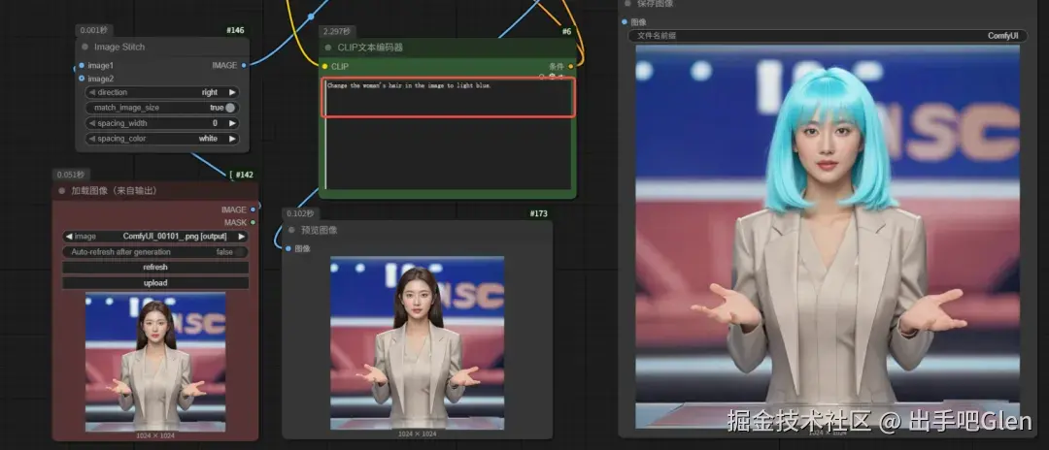The width and height of the screenshot is (1049, 450).
Task: Click the 0.001秒 execution time badge
Action: (x=94, y=30)
